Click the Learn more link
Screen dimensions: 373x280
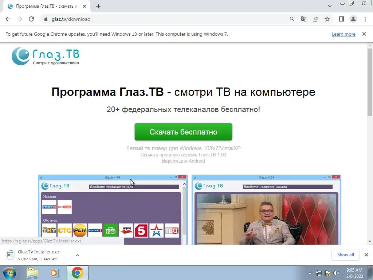[343, 34]
